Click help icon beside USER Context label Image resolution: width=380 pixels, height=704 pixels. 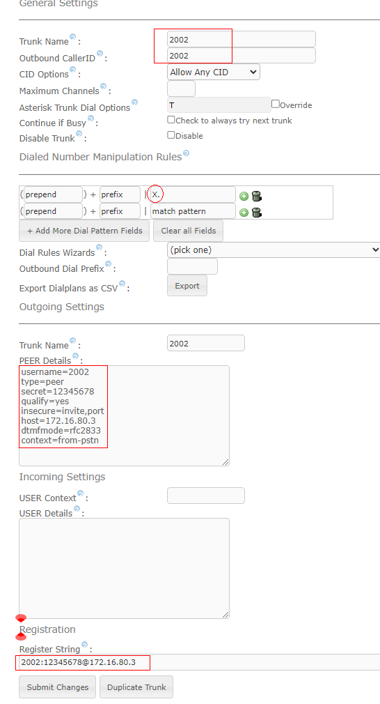(x=80, y=493)
